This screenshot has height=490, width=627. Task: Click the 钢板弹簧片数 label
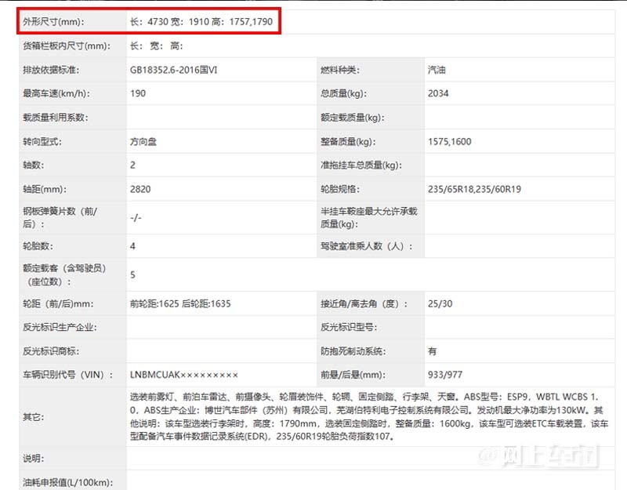60,218
